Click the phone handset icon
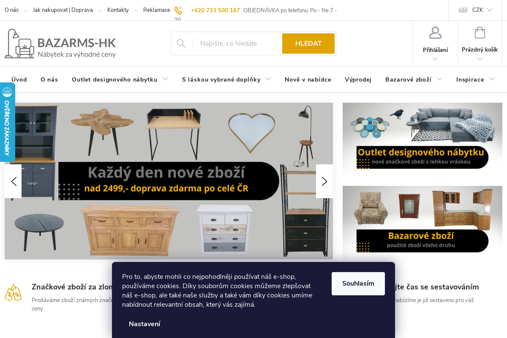 coord(178,10)
